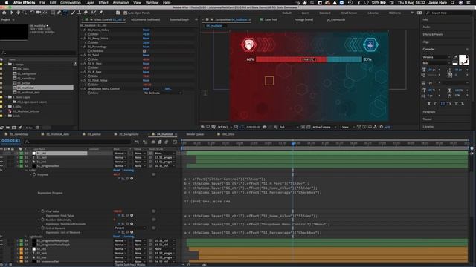
Task: Toggle visibility of S1_text layer
Action: click(x=1, y=157)
